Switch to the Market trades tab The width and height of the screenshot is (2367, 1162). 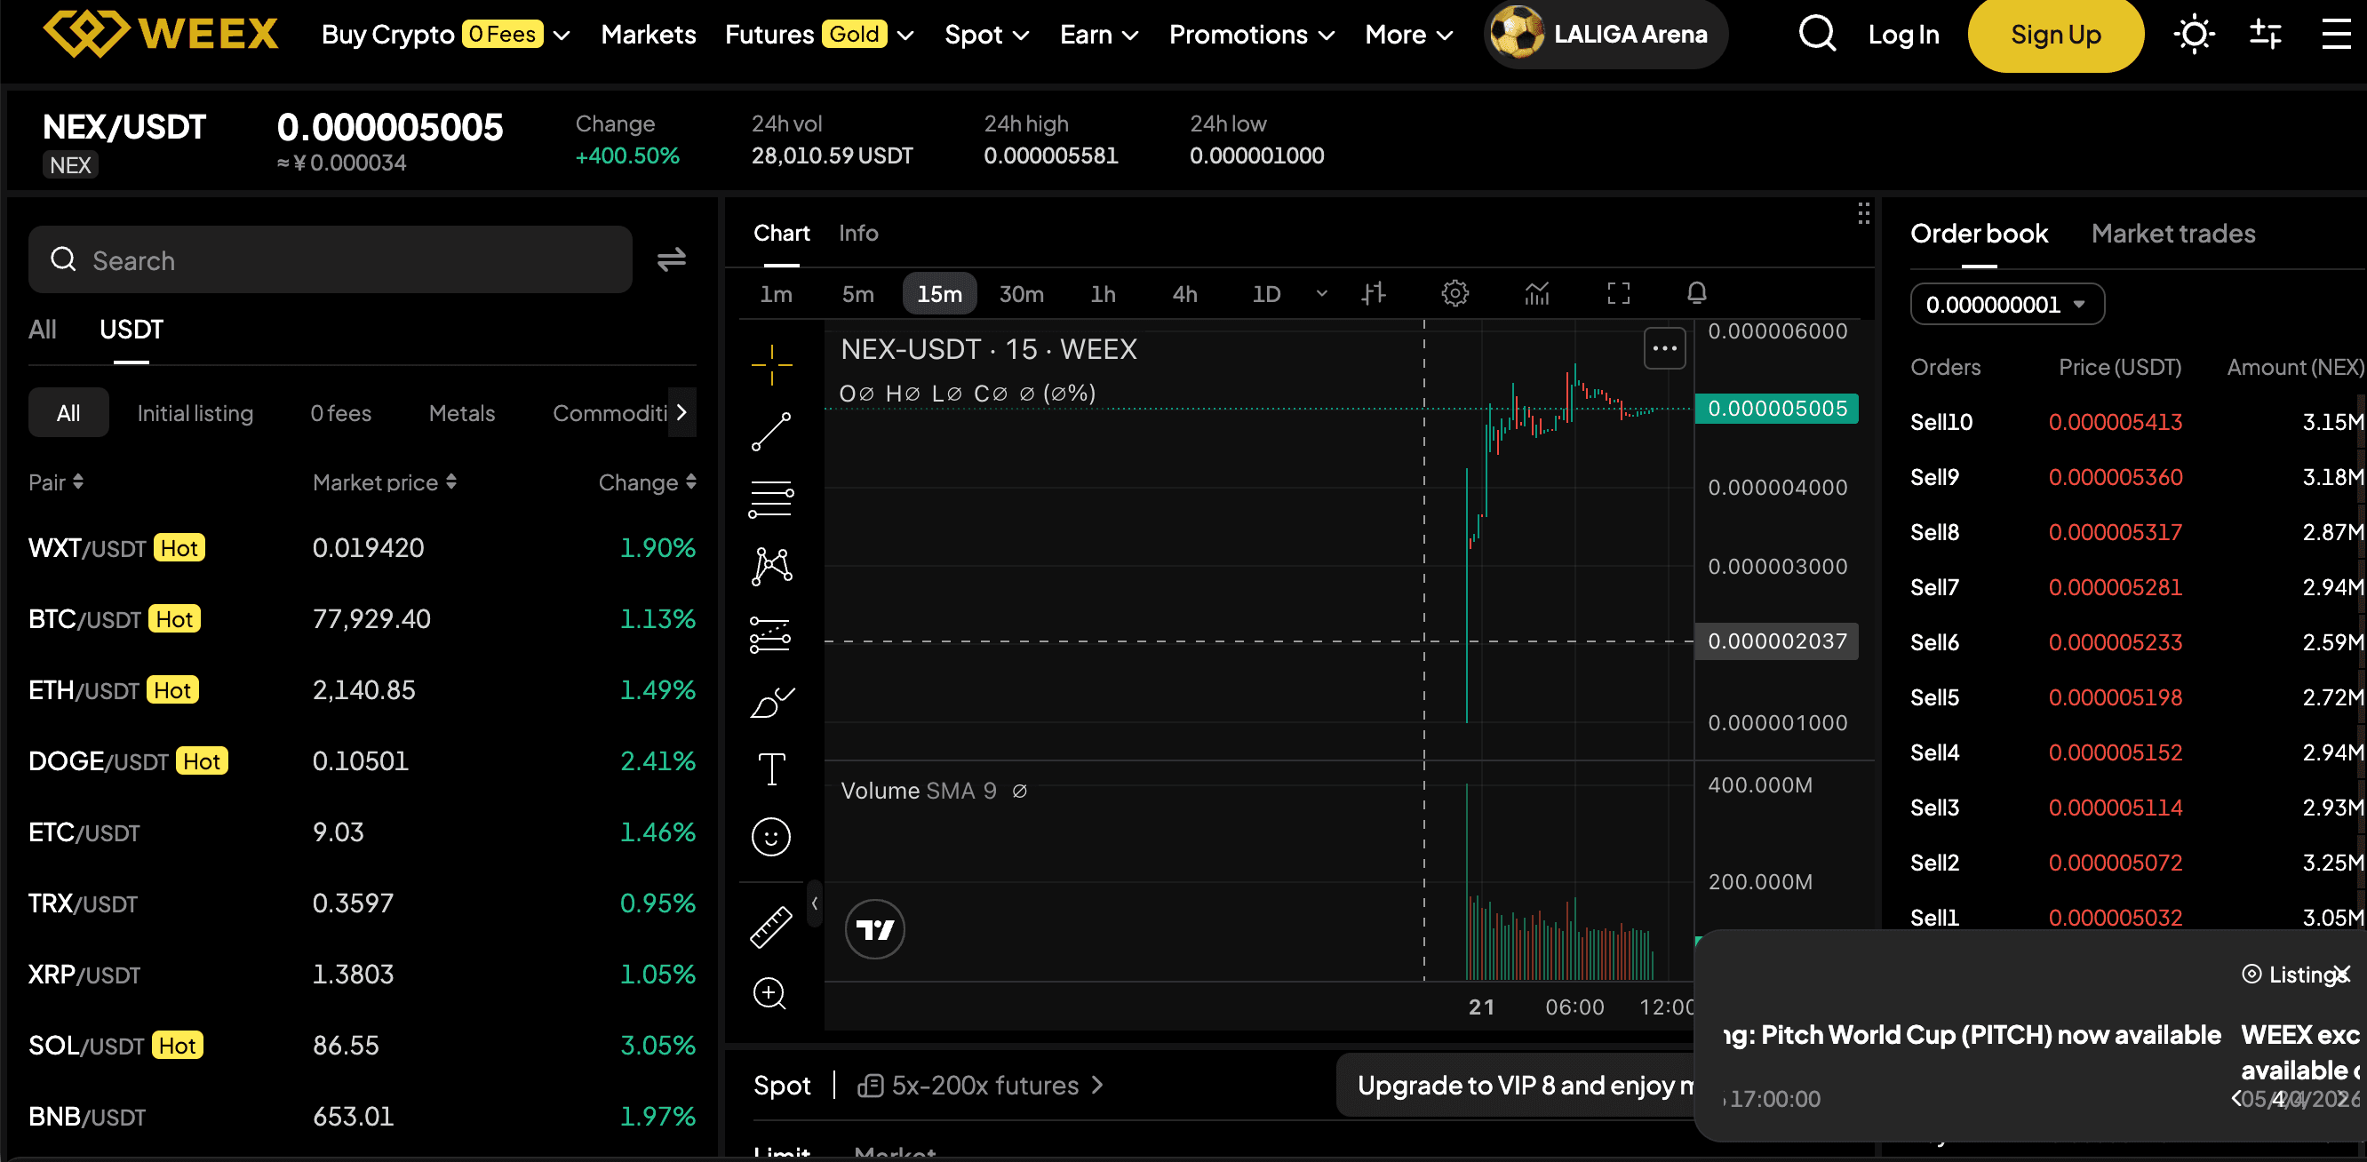[x=2173, y=234]
